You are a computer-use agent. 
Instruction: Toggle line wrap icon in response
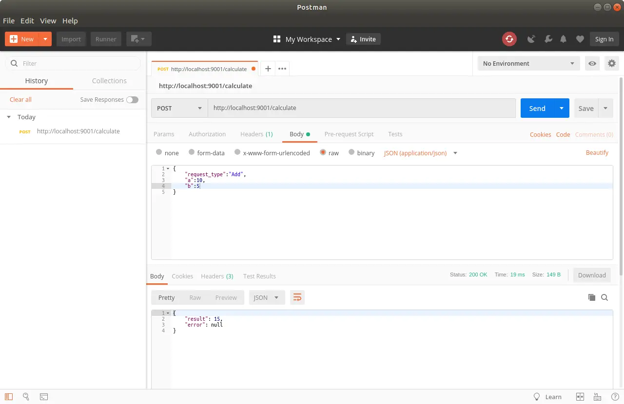(x=297, y=297)
